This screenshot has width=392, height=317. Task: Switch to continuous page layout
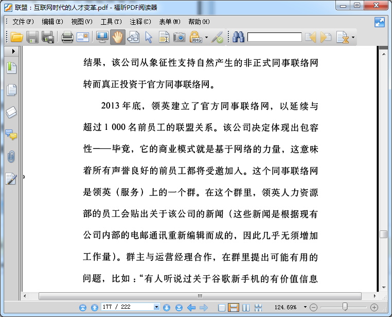coord(234,308)
